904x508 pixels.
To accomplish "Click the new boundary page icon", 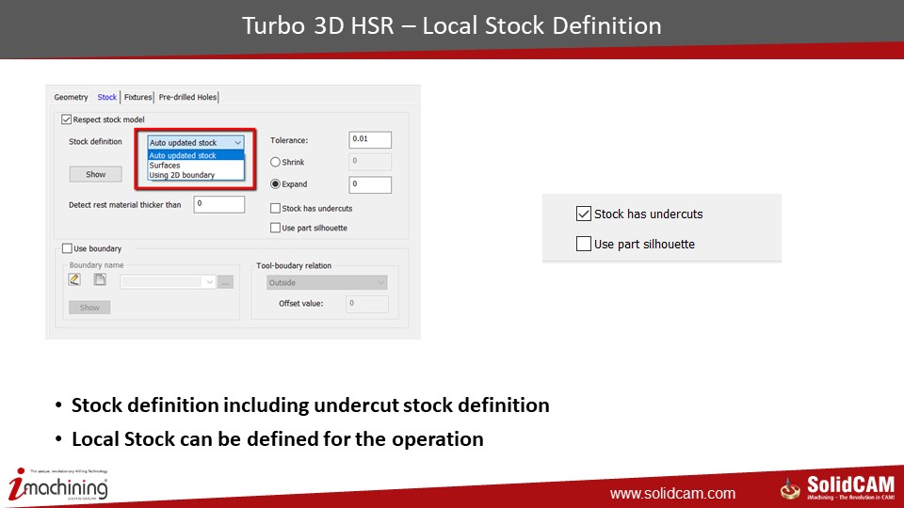I will (99, 279).
